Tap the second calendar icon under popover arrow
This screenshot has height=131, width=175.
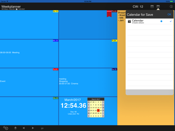coord(158,7)
